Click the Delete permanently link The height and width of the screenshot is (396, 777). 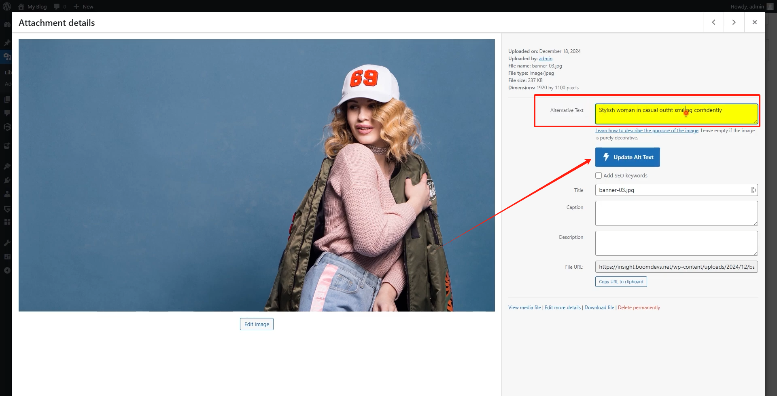(639, 308)
